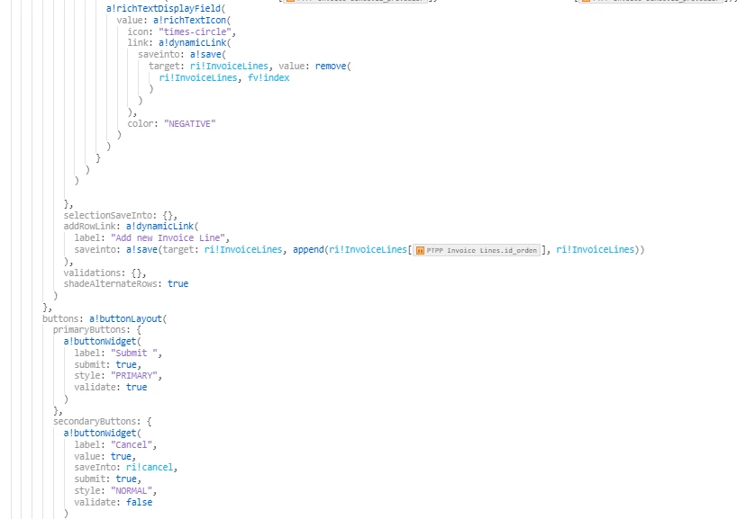Click a!buttonWidget under secondaryButtons
The height and width of the screenshot is (519, 737).
tap(100, 434)
